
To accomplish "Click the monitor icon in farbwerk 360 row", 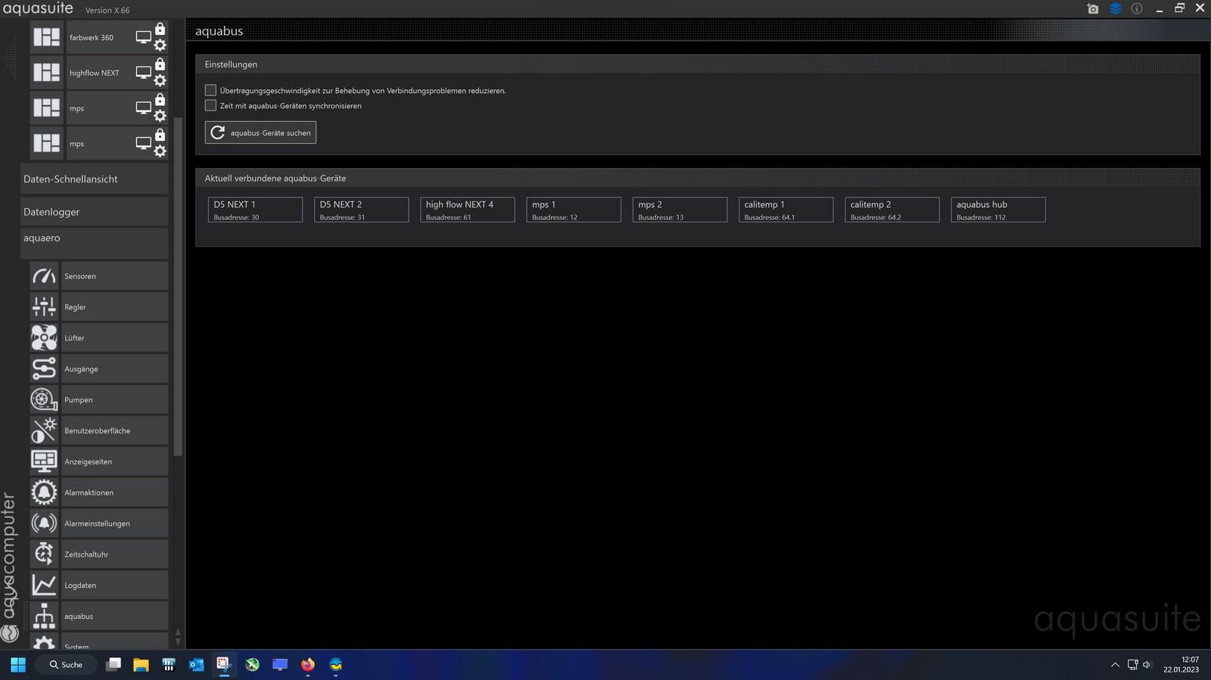I will click(x=143, y=37).
